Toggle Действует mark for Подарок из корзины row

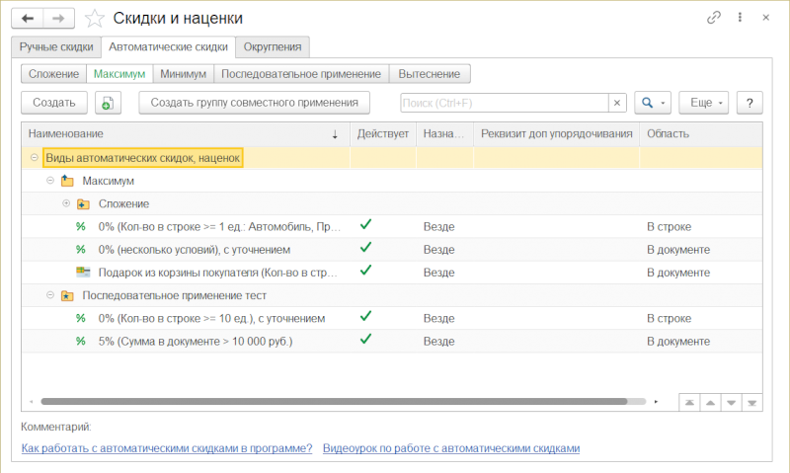365,270
